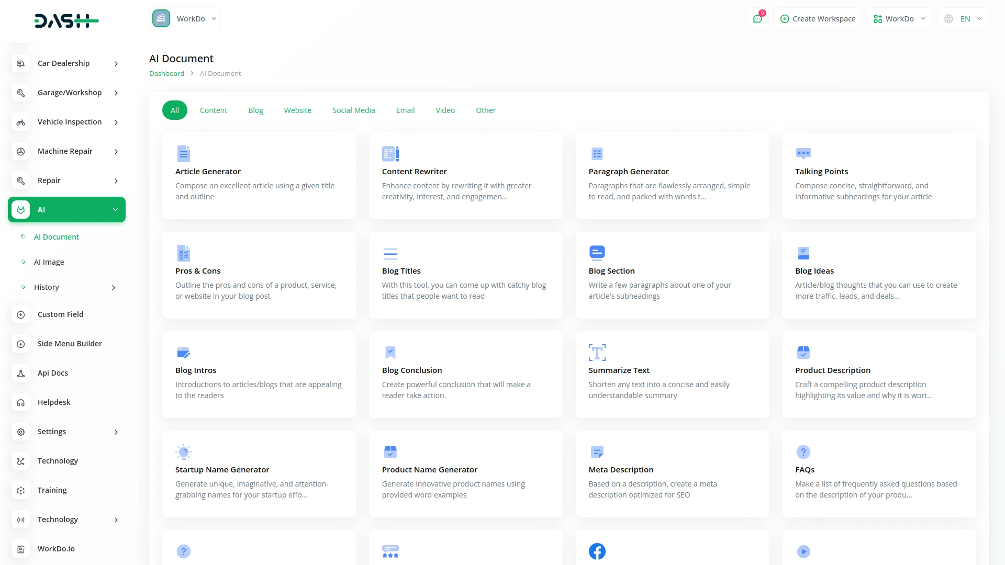Open the Summarize Text card title
This screenshot has width=1005, height=565.
coord(619,370)
